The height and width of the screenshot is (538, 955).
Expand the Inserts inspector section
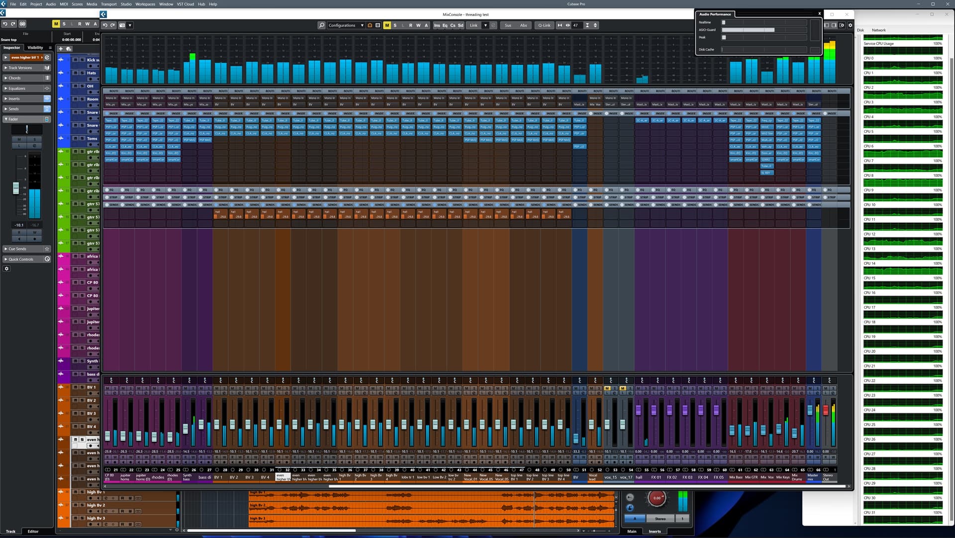click(27, 99)
